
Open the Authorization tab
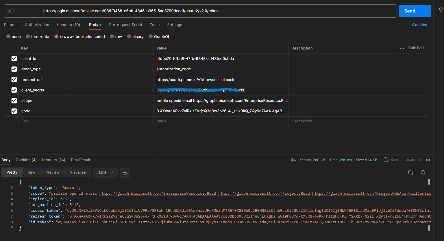pyautogui.click(x=37, y=25)
